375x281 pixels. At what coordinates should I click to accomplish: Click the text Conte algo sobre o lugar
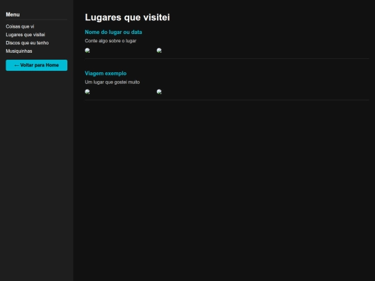click(110, 41)
